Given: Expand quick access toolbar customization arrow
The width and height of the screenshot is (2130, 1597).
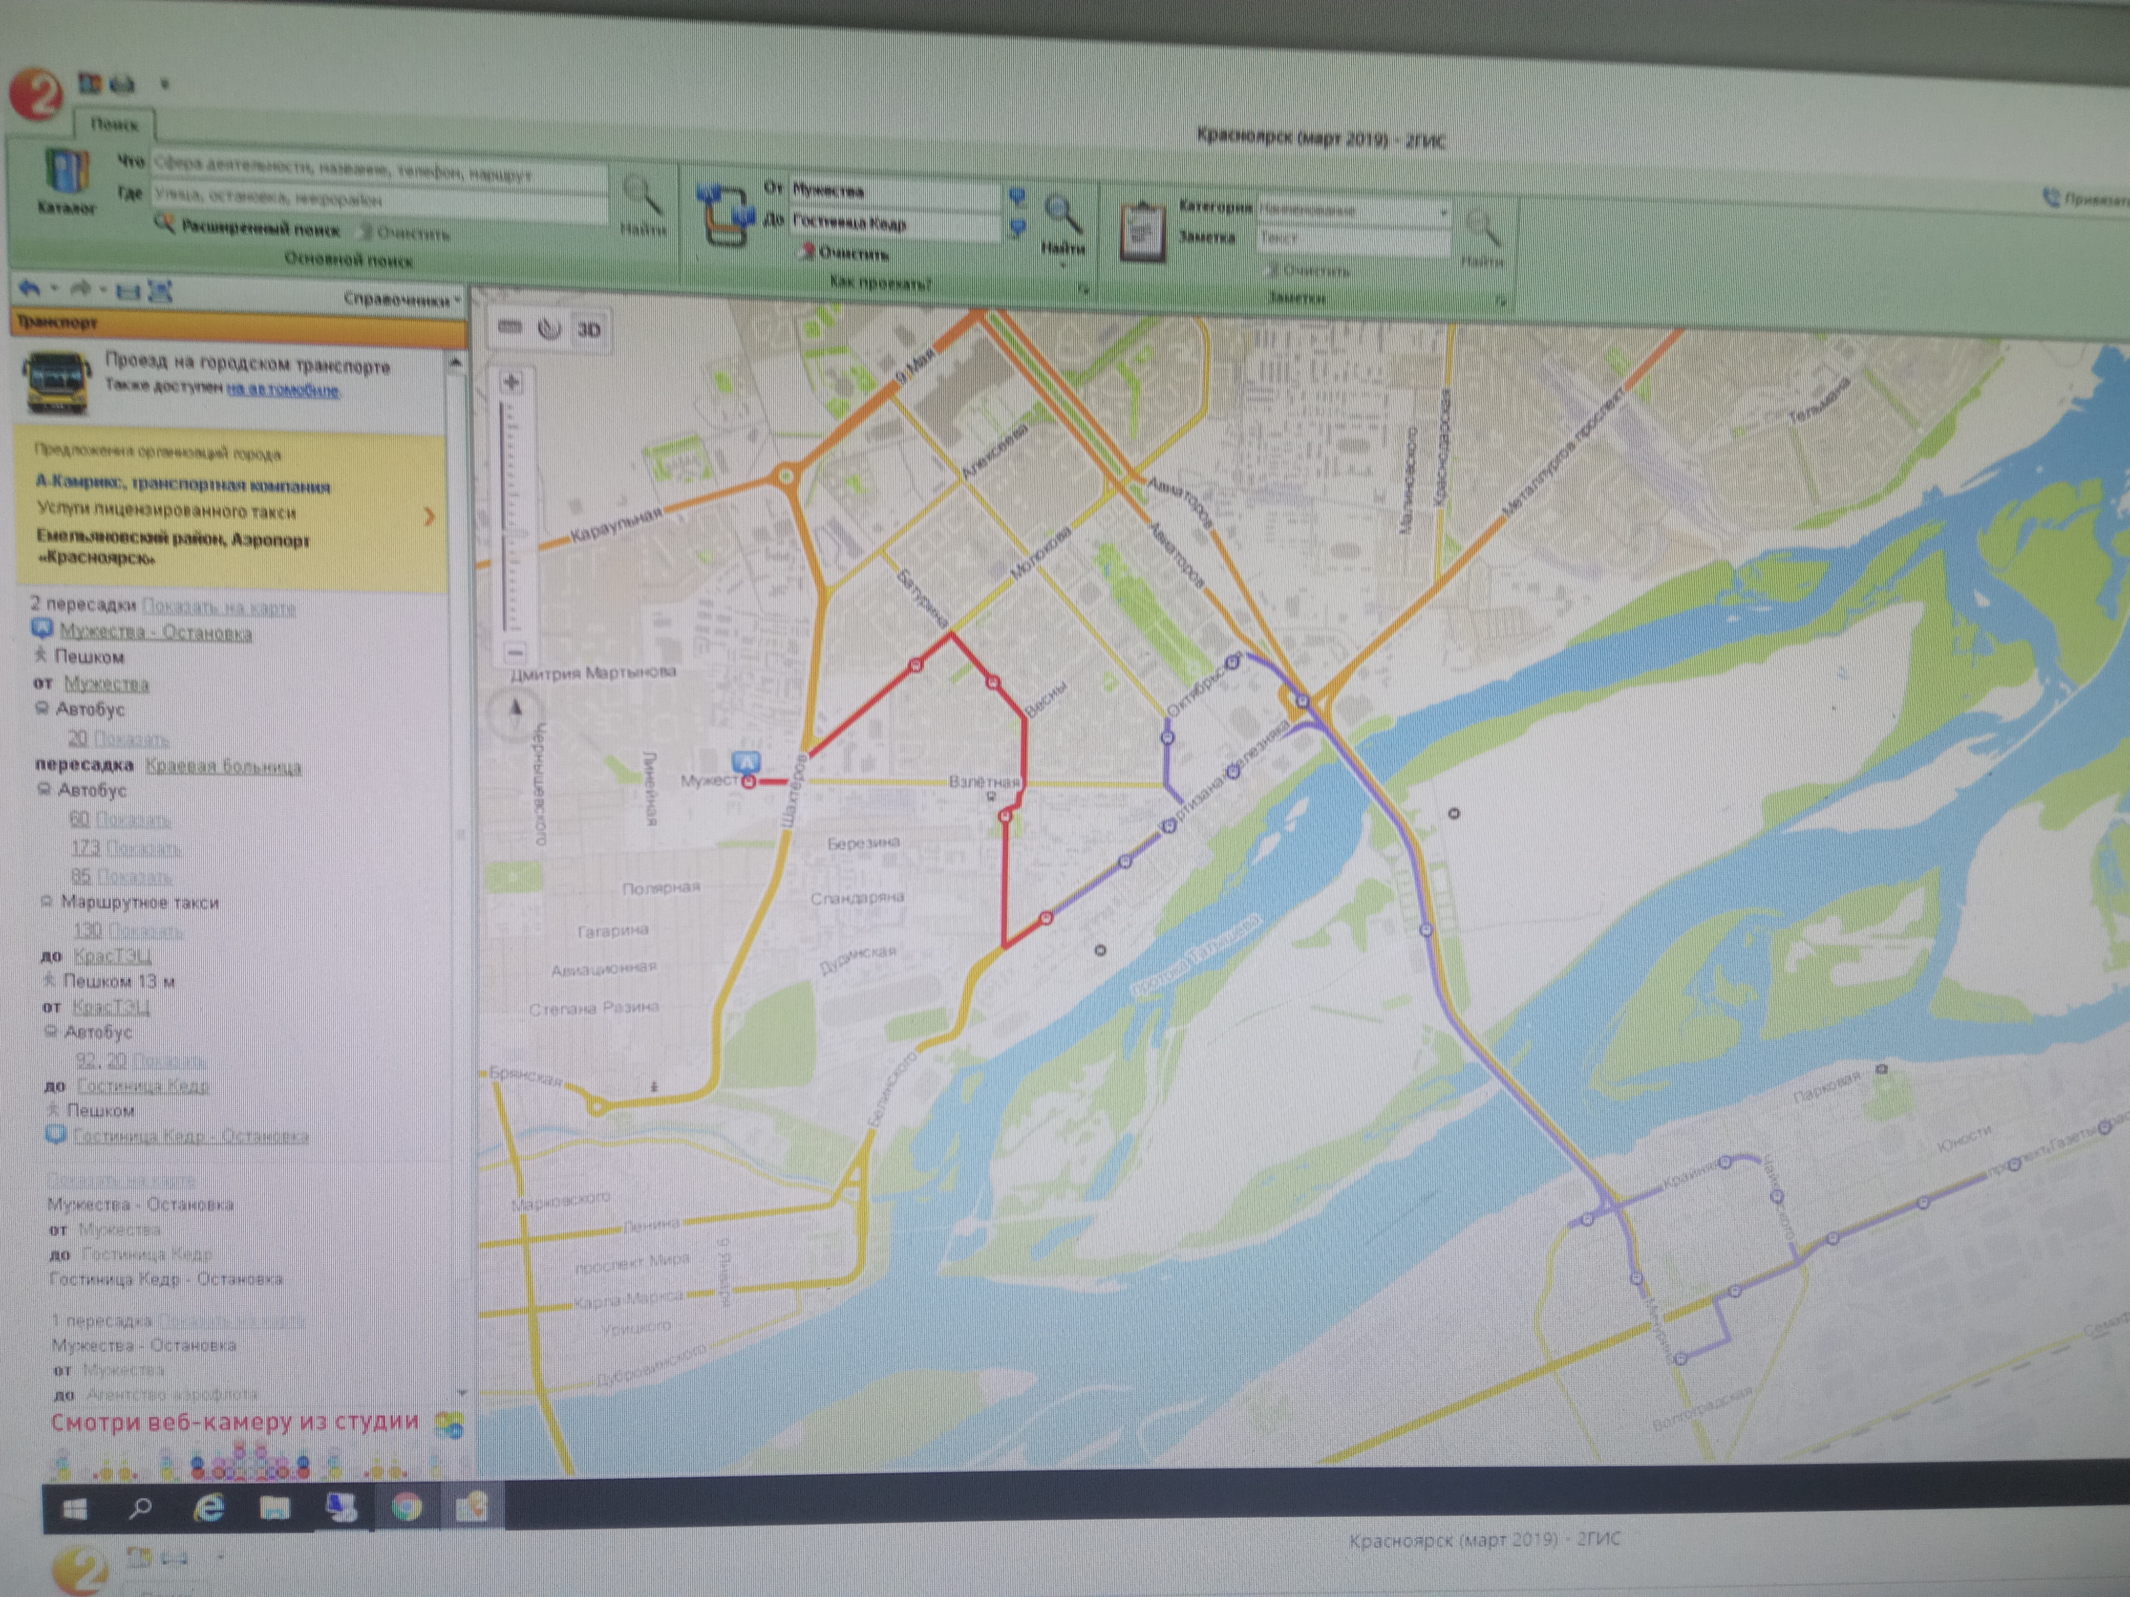Looking at the screenshot, I should point(164,84).
